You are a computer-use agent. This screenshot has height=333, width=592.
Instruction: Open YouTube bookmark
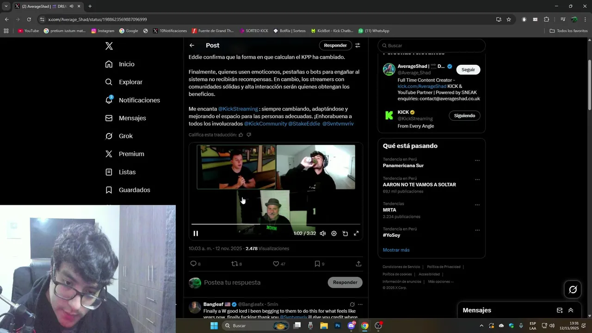[x=28, y=31]
